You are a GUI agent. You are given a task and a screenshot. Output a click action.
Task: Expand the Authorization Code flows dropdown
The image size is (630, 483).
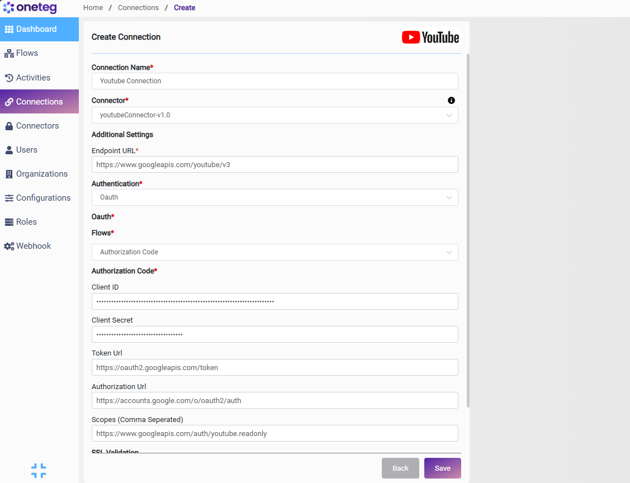[275, 252]
